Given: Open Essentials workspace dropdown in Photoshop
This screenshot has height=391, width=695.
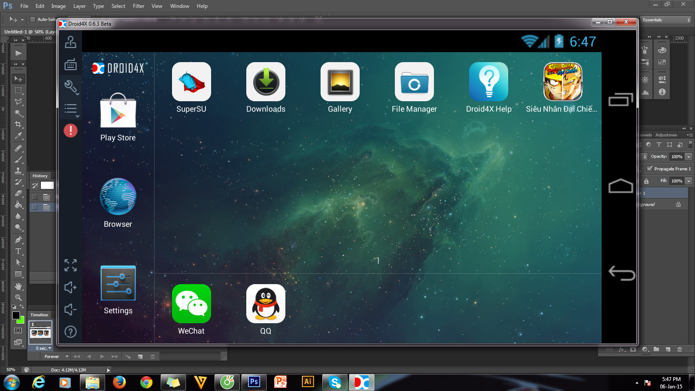Looking at the screenshot, I should 665,20.
